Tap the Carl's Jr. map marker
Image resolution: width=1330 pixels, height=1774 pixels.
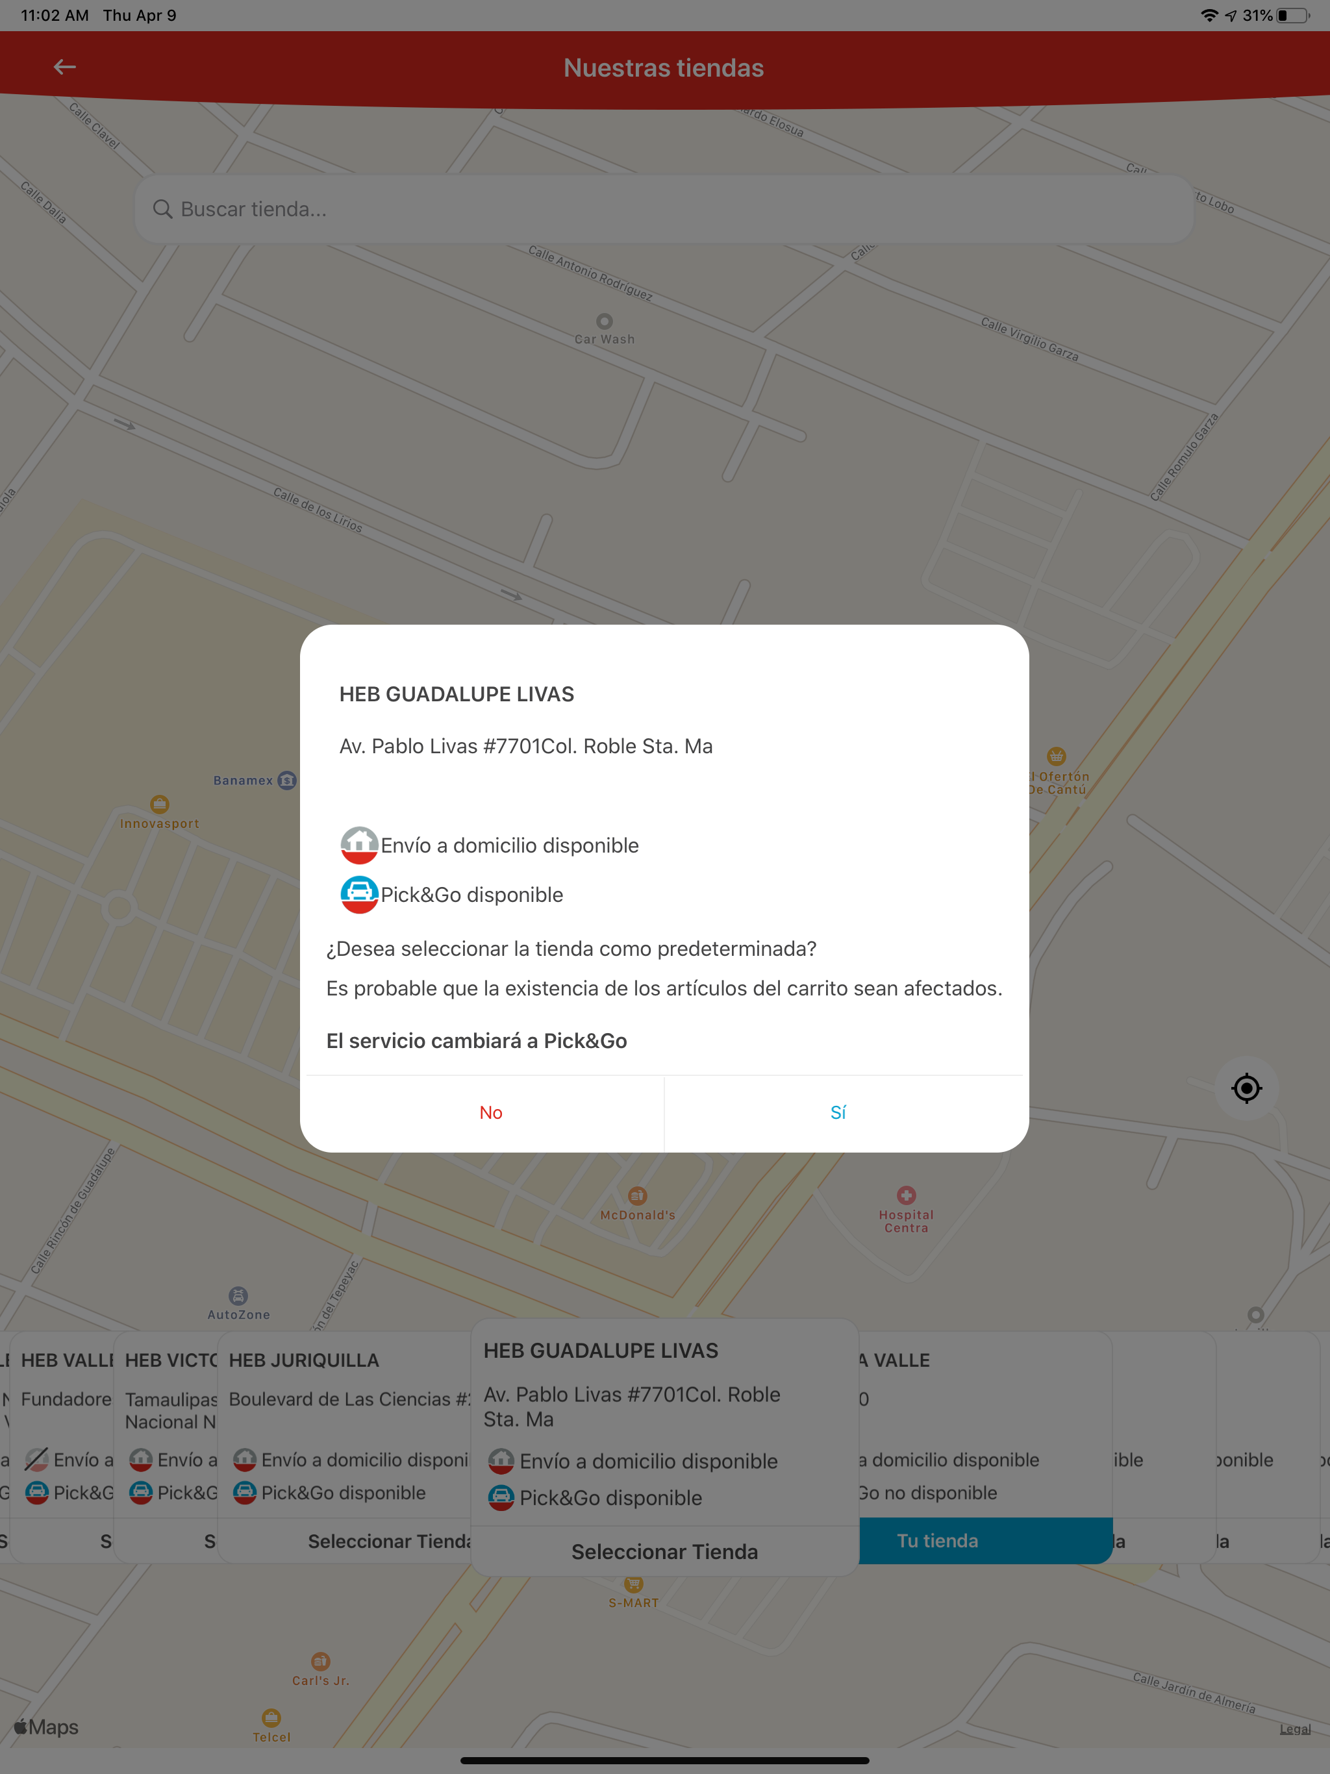coord(320,1661)
